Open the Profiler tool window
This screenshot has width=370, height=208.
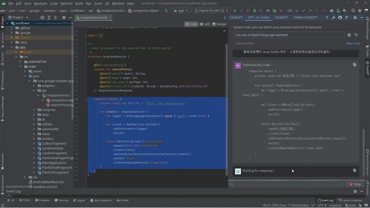pyautogui.click(x=123, y=200)
